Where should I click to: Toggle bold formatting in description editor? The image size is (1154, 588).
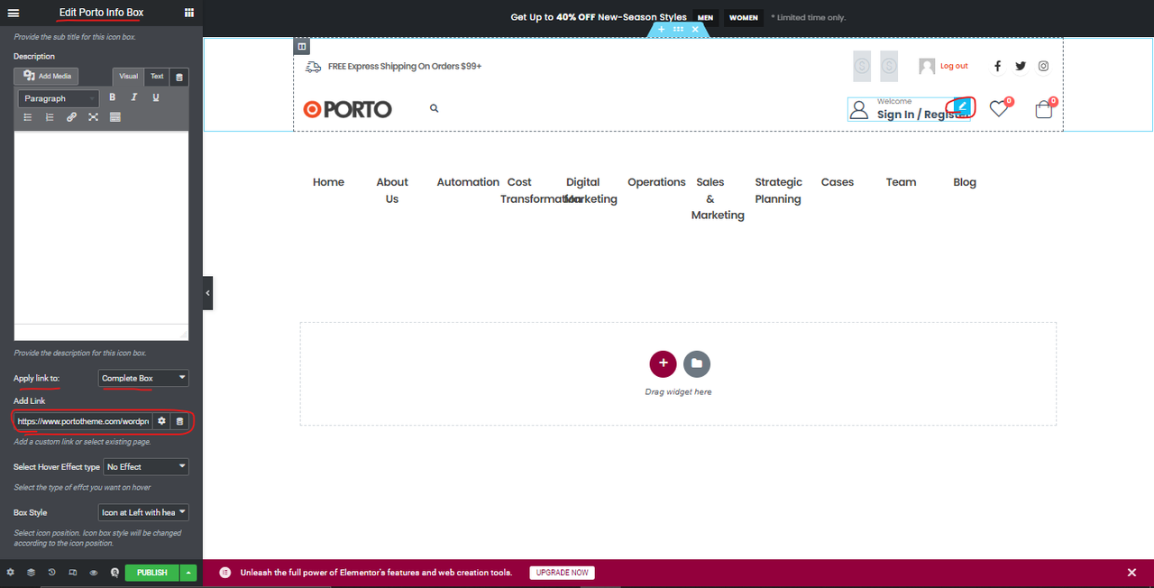tap(113, 97)
